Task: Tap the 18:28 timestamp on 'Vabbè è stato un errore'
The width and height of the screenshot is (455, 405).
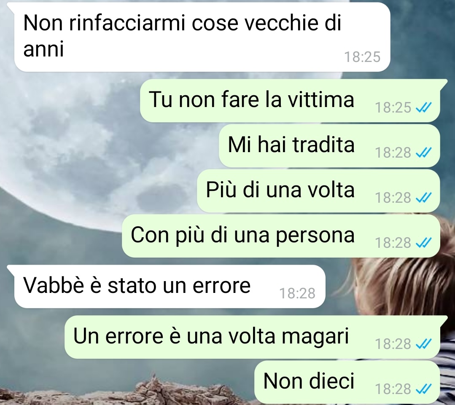Action: 297,293
